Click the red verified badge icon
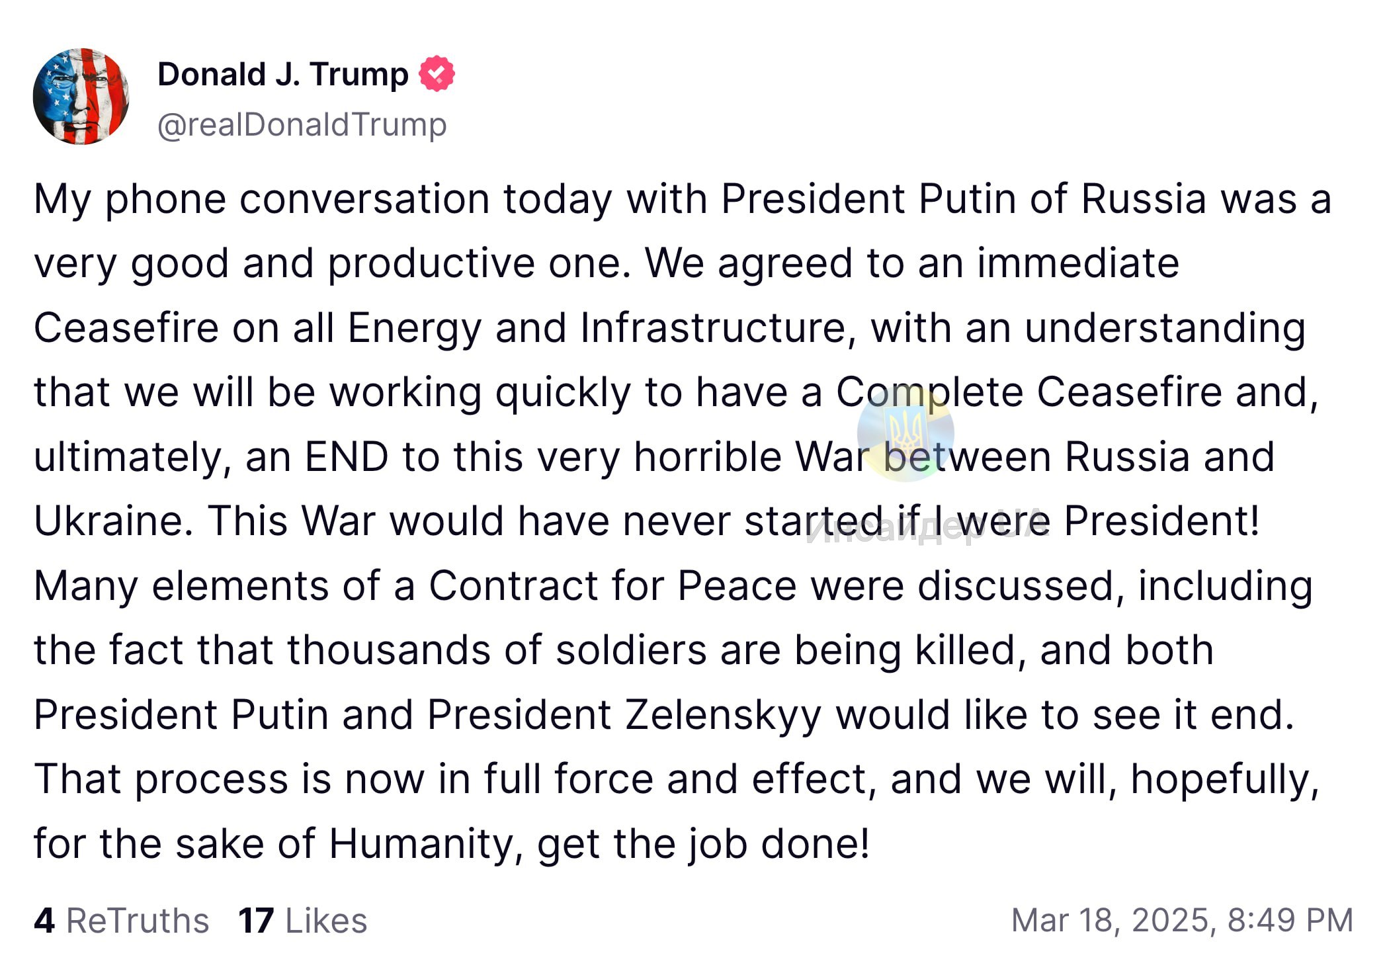Screen dimensions: 1385x975 437,74
